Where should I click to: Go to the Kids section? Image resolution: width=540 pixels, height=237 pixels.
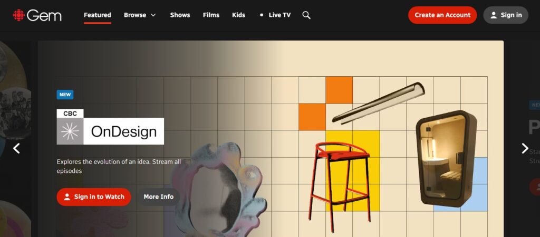point(239,15)
